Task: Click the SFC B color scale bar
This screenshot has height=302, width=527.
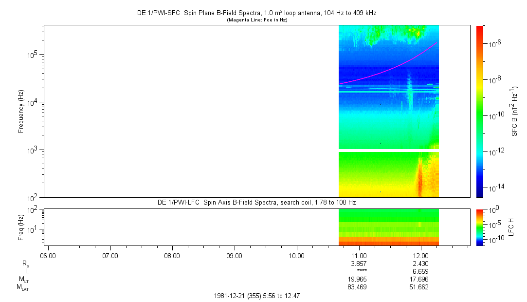Action: (x=479, y=111)
